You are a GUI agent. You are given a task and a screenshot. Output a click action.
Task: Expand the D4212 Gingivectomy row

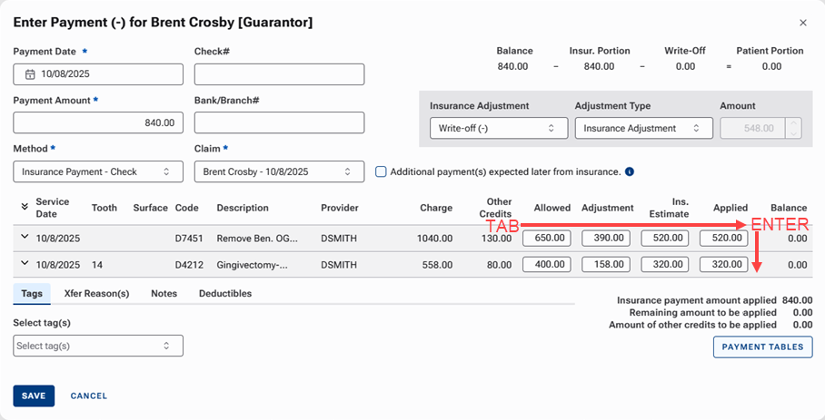(25, 265)
